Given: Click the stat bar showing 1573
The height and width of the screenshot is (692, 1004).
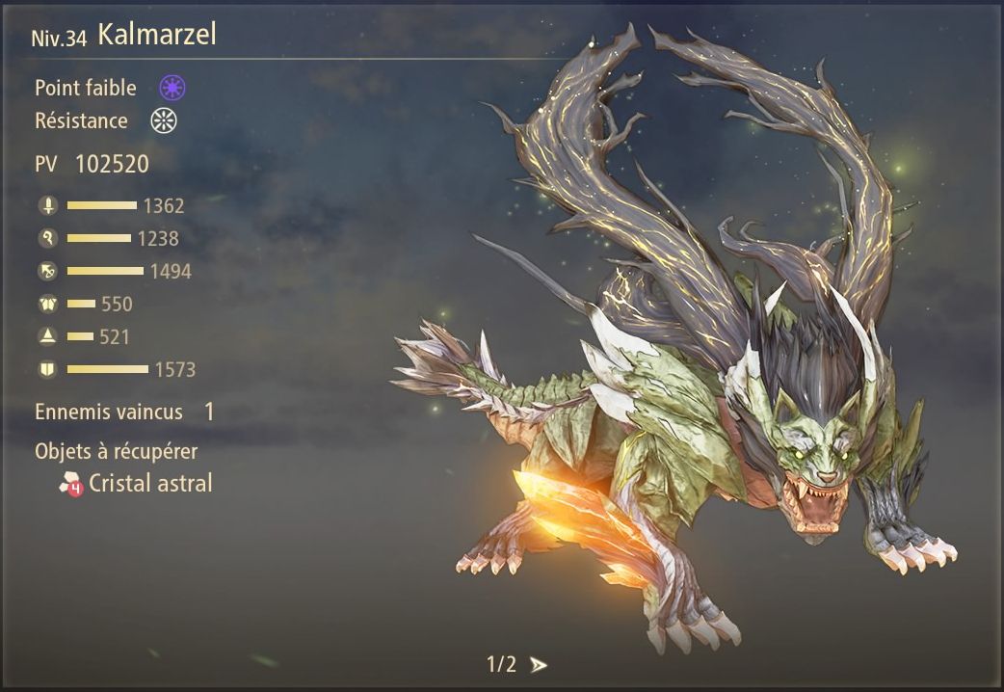Looking at the screenshot, I should (x=108, y=369).
